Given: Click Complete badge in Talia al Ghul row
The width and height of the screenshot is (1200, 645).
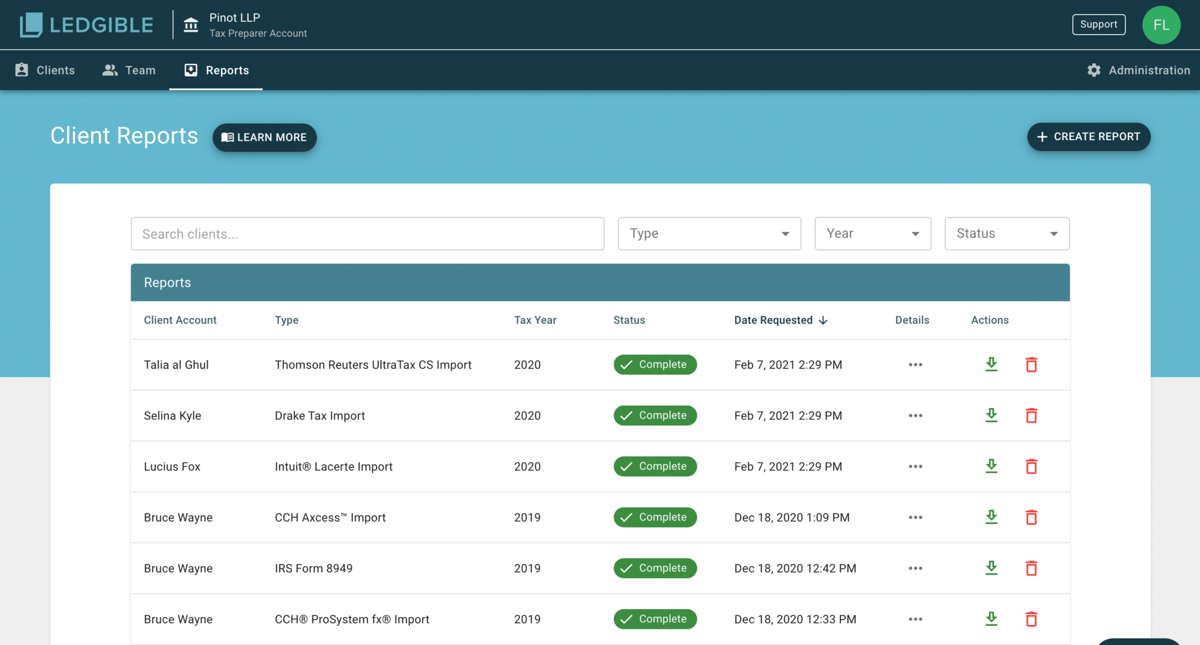Looking at the screenshot, I should [655, 364].
